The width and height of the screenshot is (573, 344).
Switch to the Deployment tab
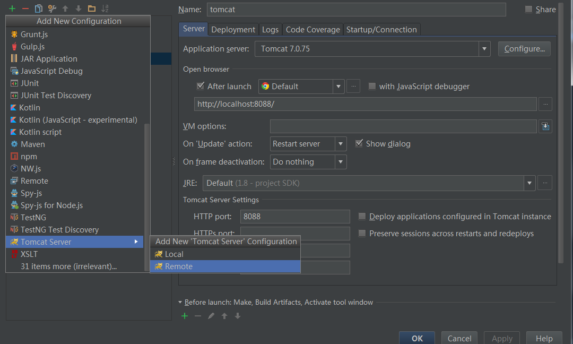click(233, 30)
